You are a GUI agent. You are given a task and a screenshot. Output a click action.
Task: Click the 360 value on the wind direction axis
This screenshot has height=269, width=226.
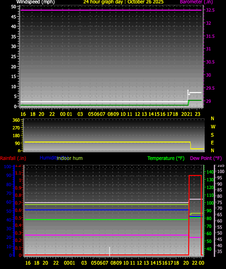point(16,120)
